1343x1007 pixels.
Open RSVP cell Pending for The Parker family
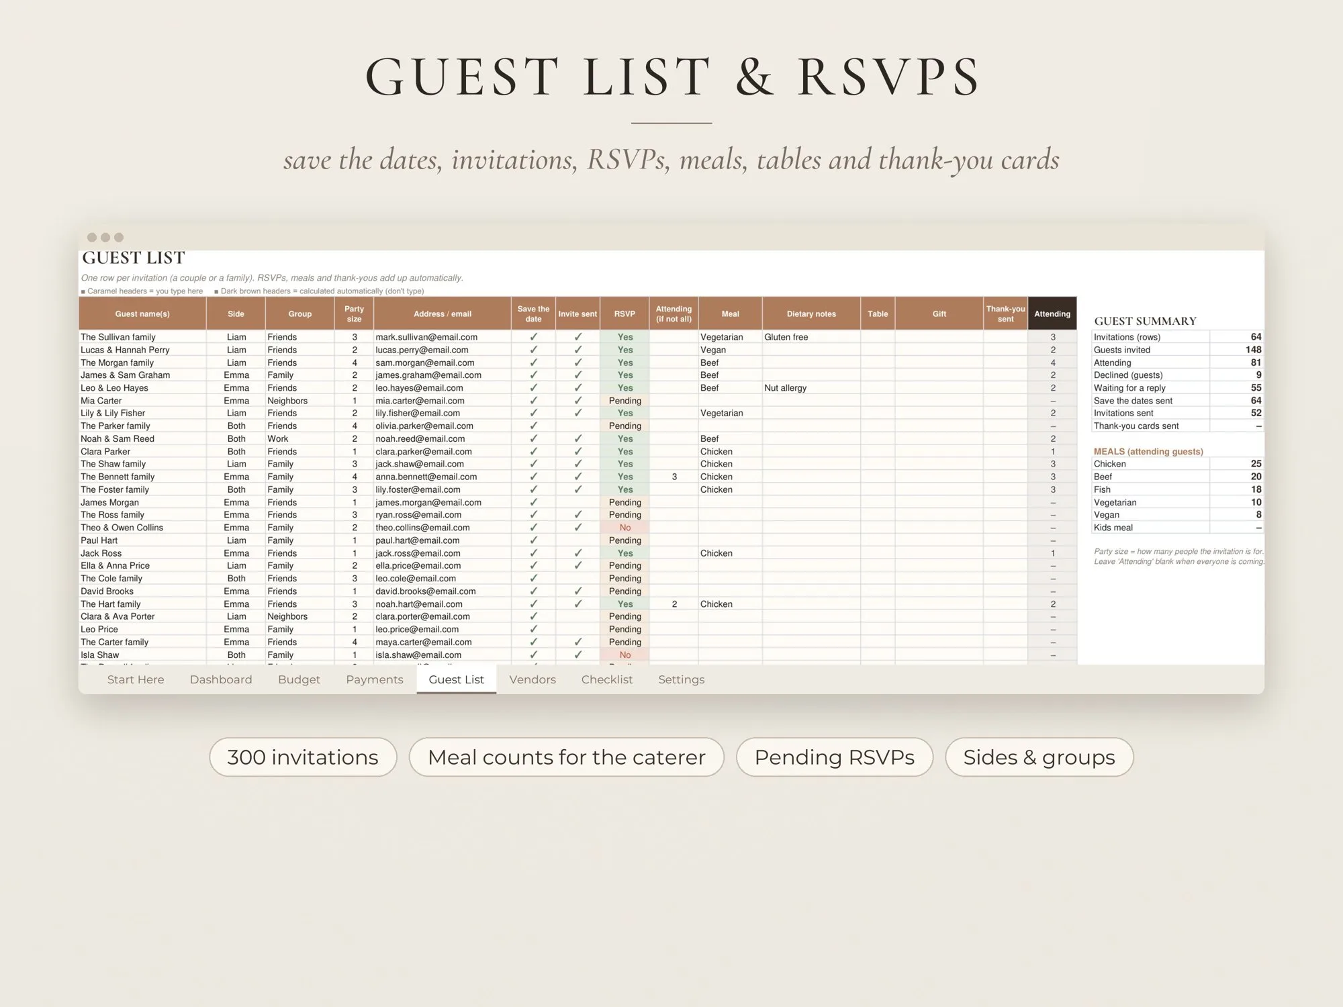[625, 426]
